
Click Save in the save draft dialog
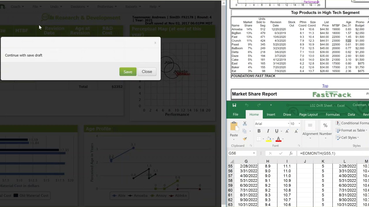coord(128,72)
